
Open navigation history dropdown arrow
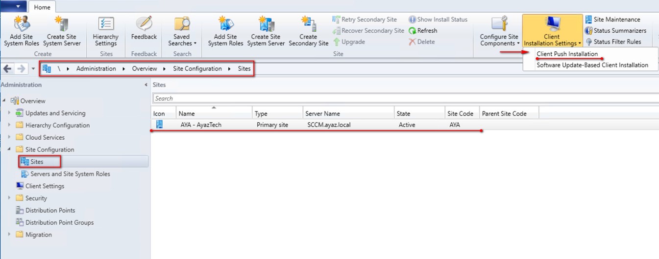click(33, 69)
